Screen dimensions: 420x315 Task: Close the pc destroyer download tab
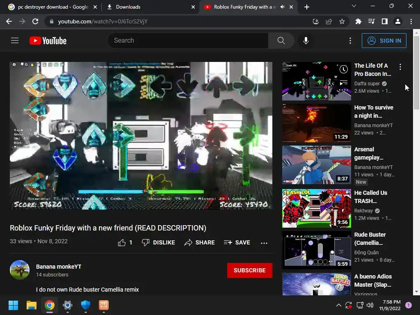pos(95,7)
